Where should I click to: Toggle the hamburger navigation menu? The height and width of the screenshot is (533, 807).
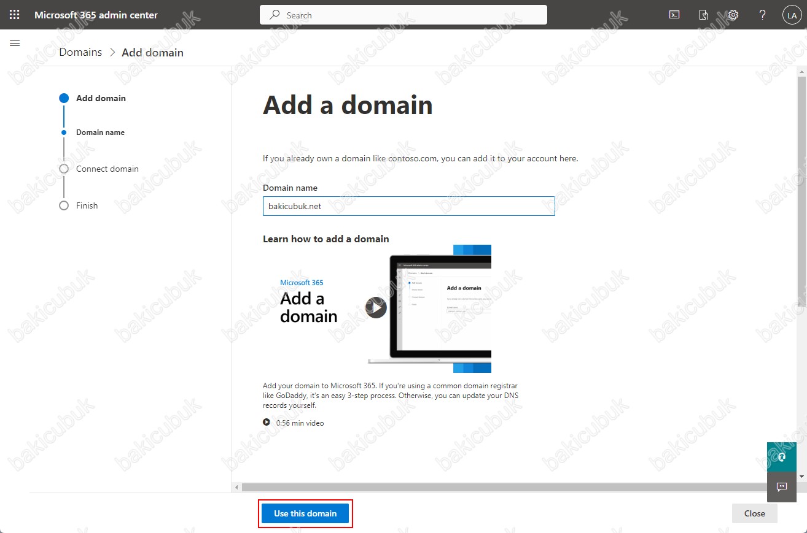click(15, 43)
